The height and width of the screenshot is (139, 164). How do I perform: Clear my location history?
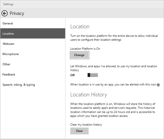pos(79,131)
